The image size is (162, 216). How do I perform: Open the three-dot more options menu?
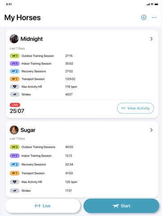pos(154,18)
